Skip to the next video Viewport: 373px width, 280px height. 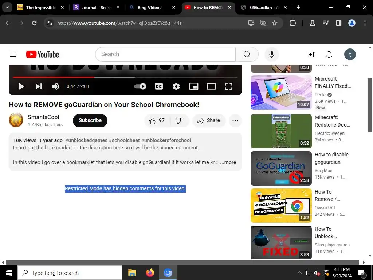point(39,86)
